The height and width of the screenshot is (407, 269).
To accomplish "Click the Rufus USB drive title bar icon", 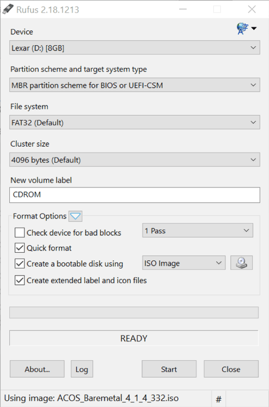I will pyautogui.click(x=8, y=9).
